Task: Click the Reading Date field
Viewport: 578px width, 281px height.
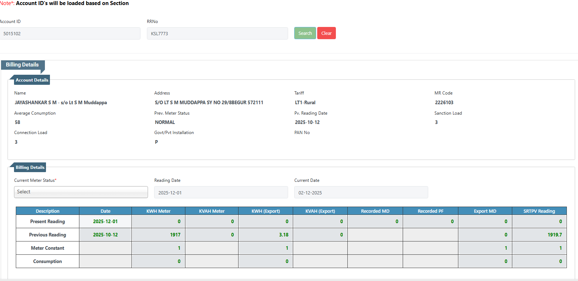Action: [x=221, y=192]
